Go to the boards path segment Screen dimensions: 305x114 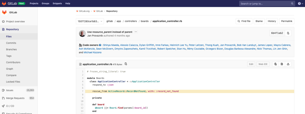pos(144,21)
